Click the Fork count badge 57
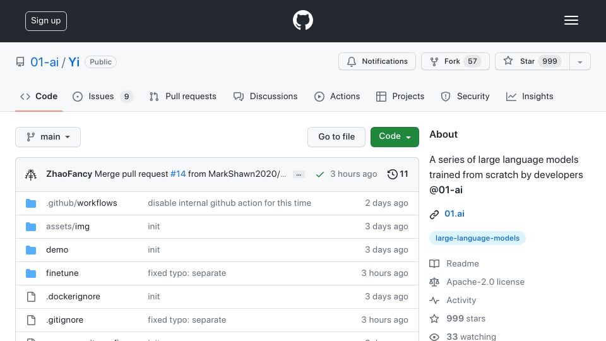 [x=472, y=61]
